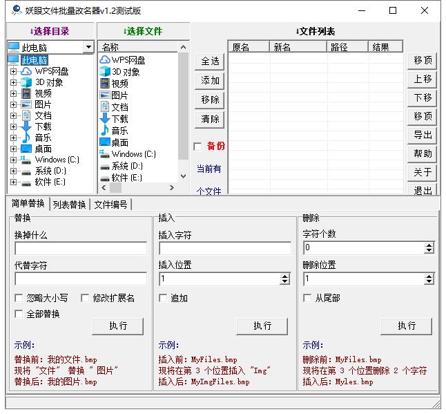The height and width of the screenshot is (414, 446).
Task: Select the 3D 对象 icon in file list
Action: click(105, 72)
